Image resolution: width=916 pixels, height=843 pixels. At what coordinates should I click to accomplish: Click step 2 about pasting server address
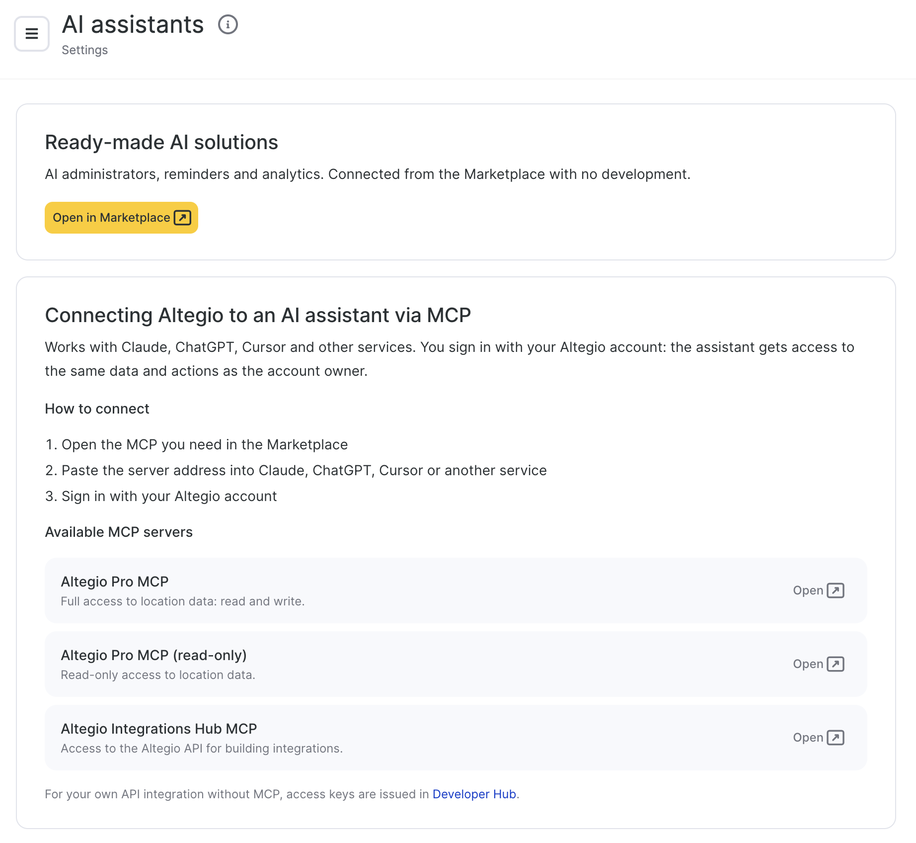point(296,470)
